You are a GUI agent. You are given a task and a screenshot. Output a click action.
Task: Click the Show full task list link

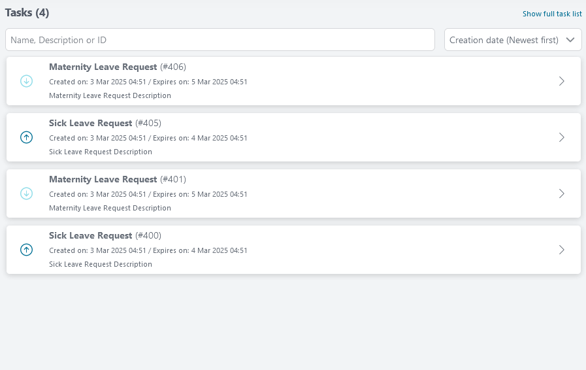(x=552, y=14)
